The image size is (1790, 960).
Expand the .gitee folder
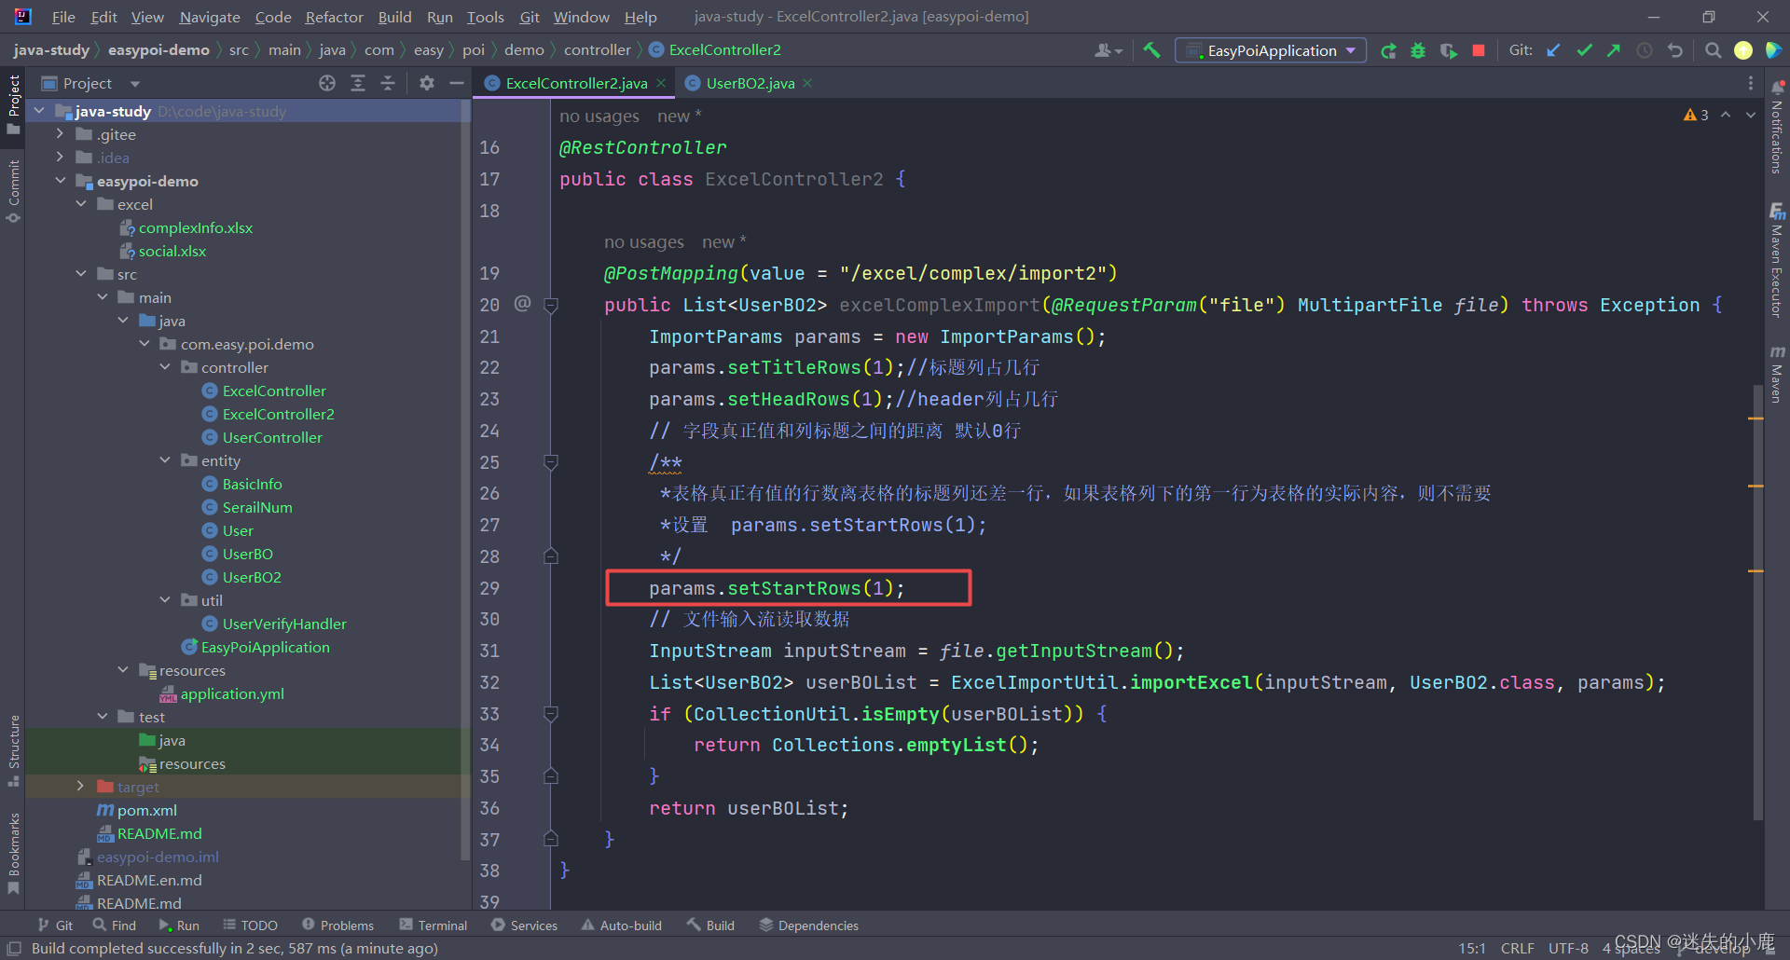click(60, 134)
